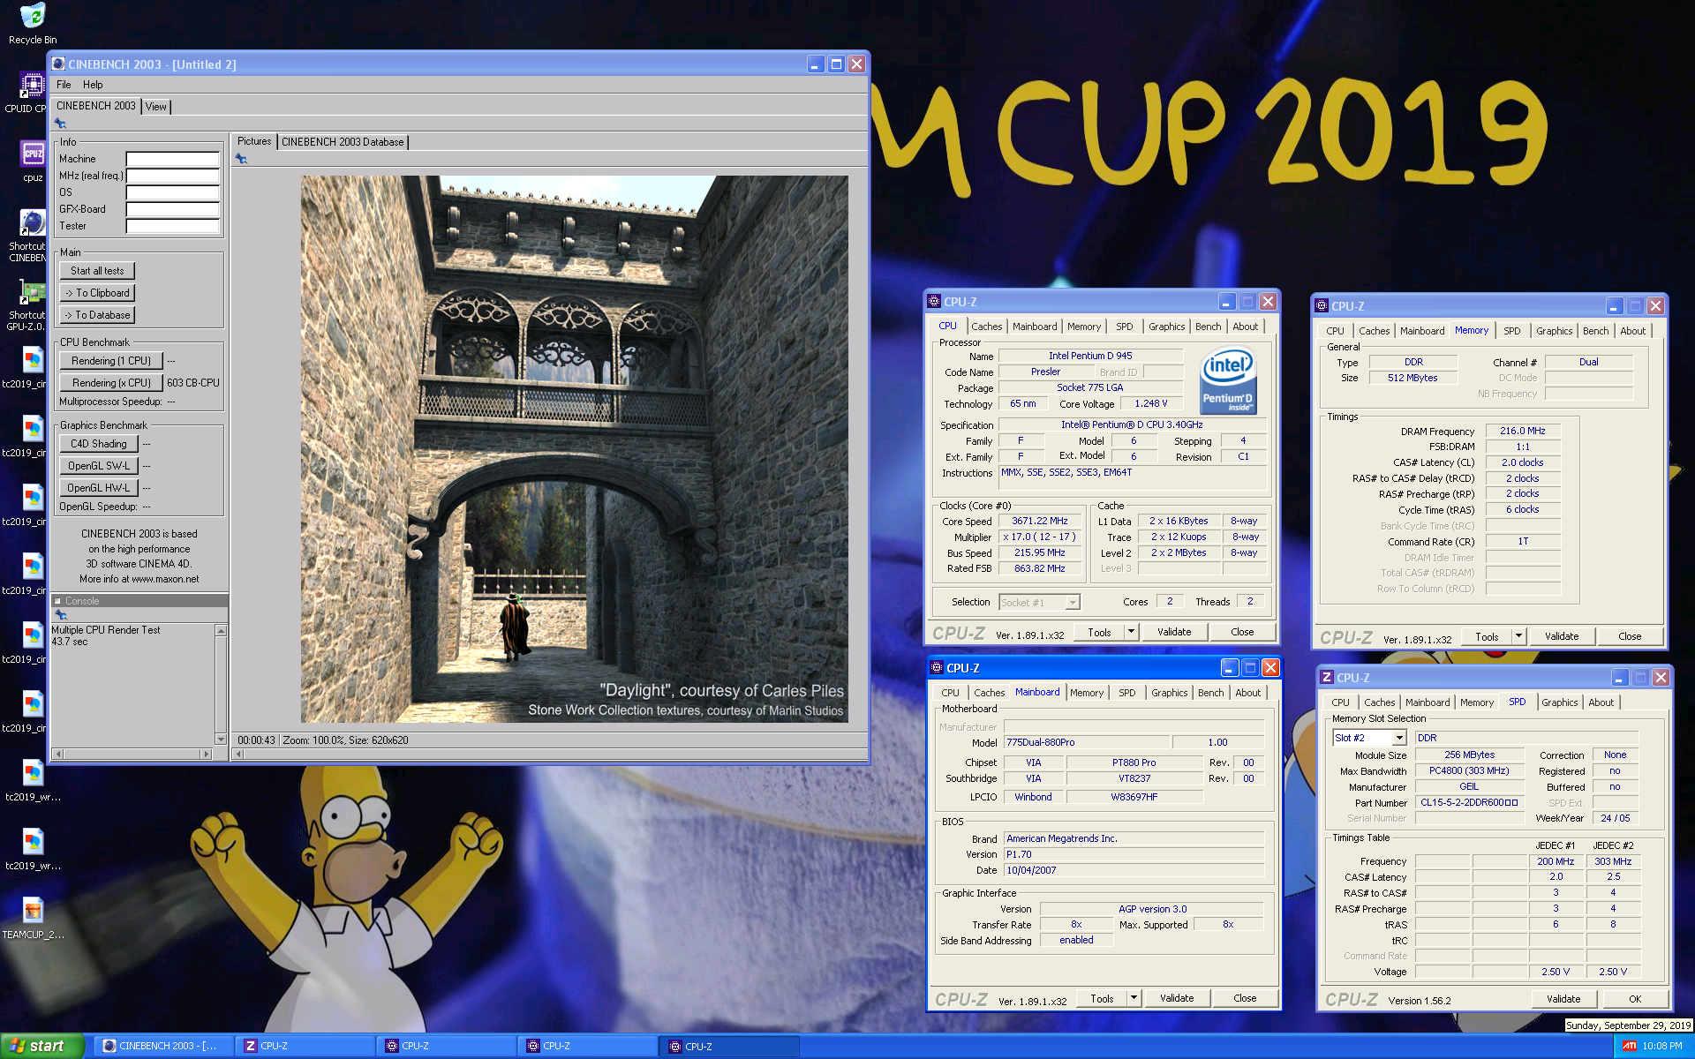Run Rendering (x CPU) benchmark
This screenshot has height=1059, width=1695.
point(111,383)
